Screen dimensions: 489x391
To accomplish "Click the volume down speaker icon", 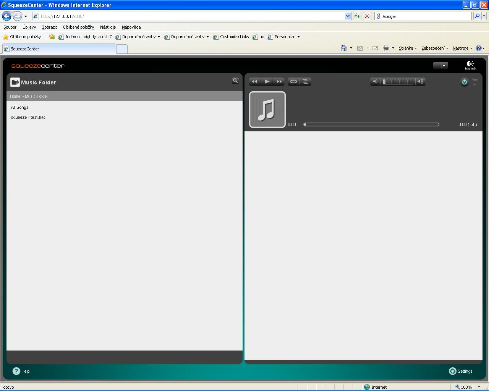I will 375,82.
